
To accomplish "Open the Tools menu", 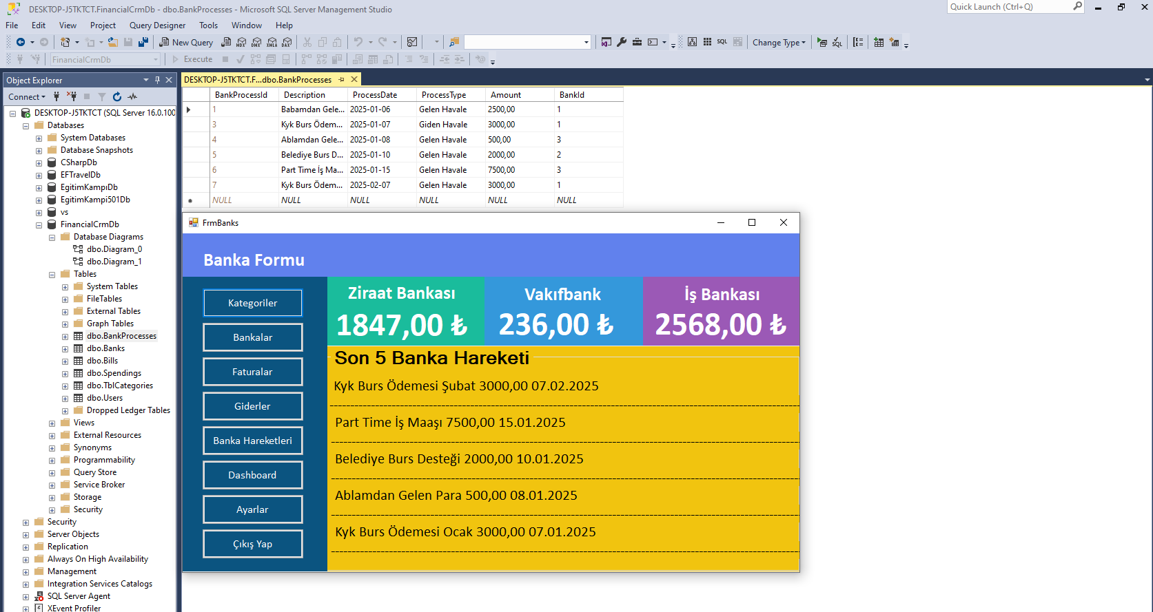I will click(208, 25).
